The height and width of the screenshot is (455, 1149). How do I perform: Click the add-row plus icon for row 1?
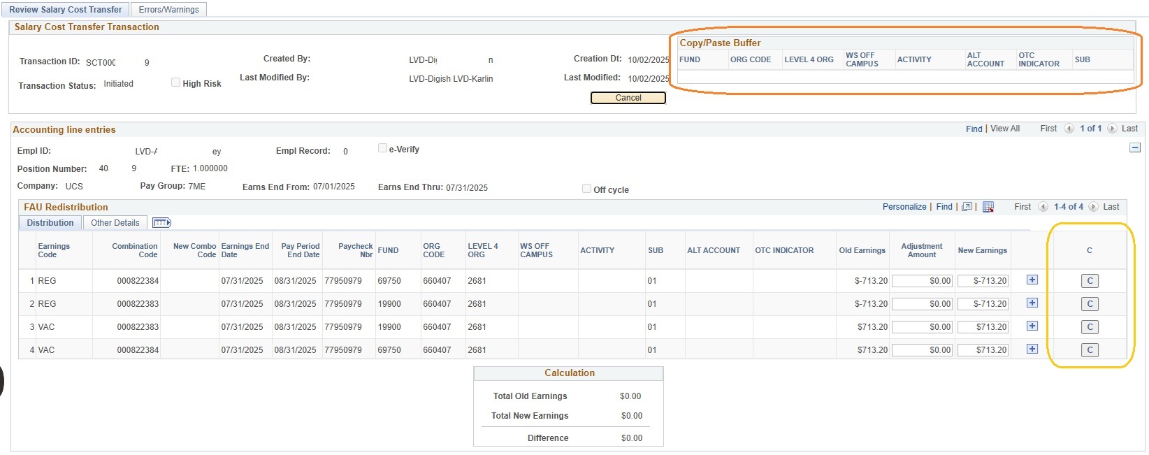click(x=1032, y=280)
